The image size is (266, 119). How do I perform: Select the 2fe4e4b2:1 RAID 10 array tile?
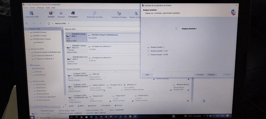tap(77, 49)
